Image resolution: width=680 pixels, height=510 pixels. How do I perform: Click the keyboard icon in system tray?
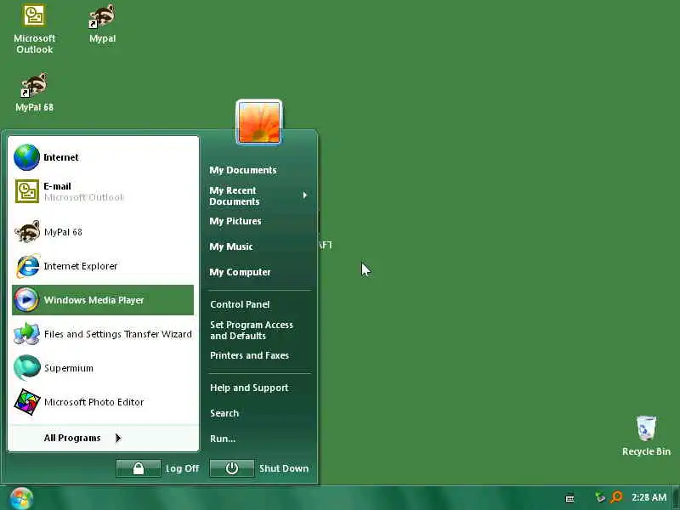[570, 498]
